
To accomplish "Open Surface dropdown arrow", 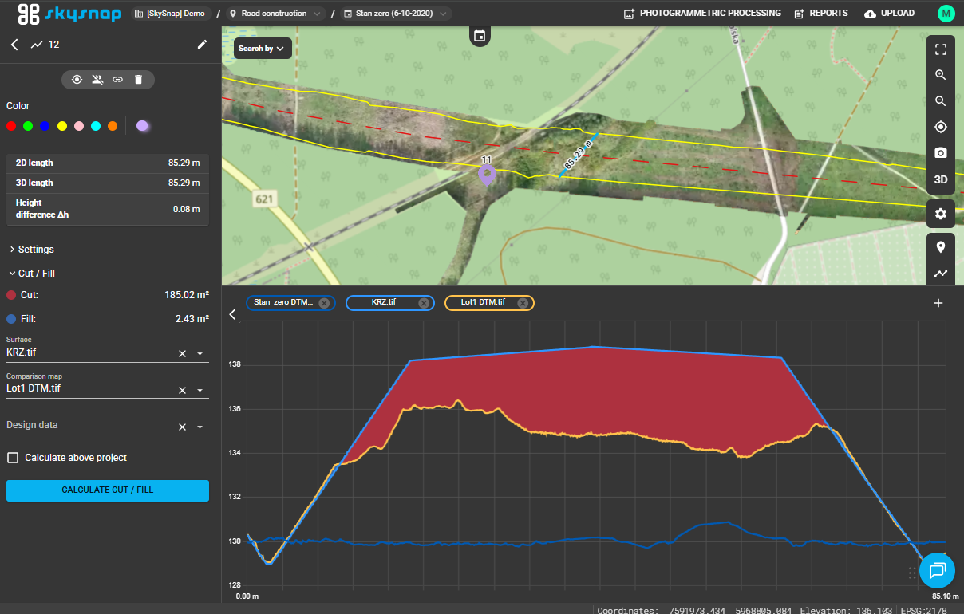I will click(200, 354).
